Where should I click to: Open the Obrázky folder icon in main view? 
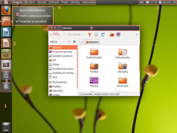pos(123,68)
